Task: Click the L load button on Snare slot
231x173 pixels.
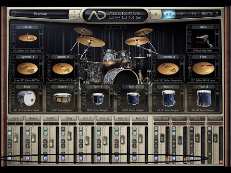Action: point(49,87)
